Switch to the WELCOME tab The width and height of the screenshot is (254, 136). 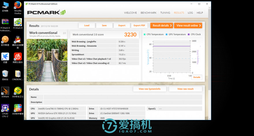pos(130,13)
